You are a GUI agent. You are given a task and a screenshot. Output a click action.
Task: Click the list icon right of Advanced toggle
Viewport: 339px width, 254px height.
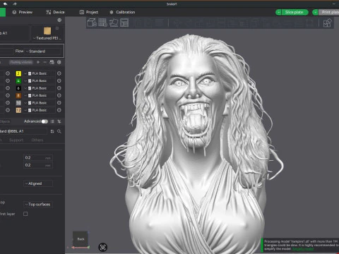click(52, 121)
